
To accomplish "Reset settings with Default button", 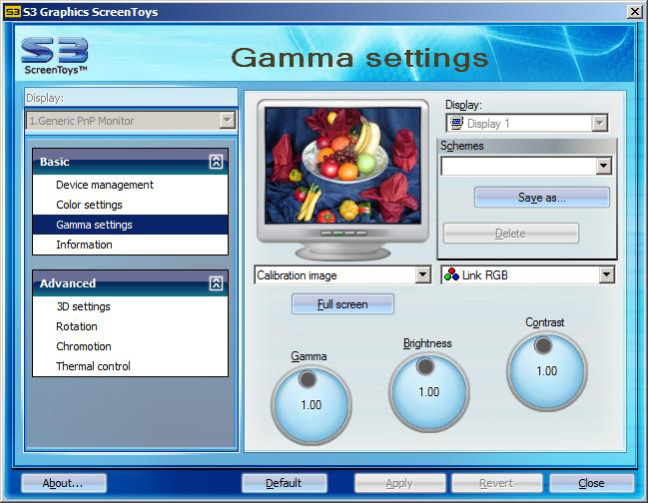I will tap(284, 483).
